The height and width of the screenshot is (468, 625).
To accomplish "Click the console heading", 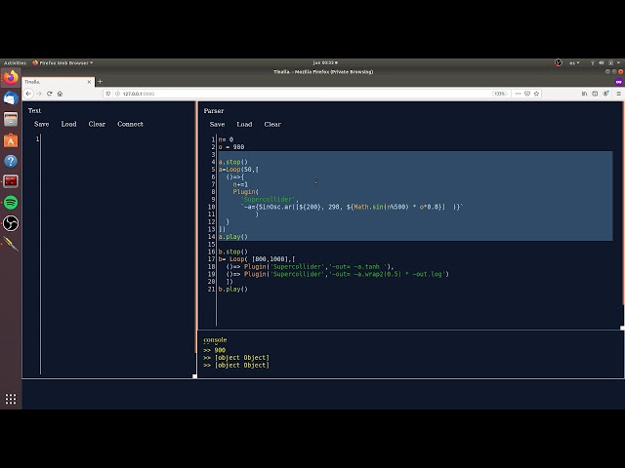I will 215,340.
